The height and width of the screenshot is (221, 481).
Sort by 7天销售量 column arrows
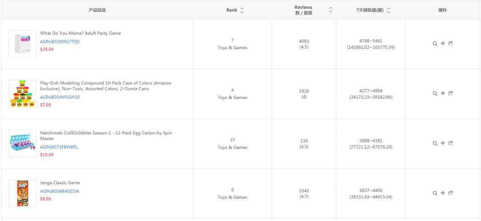tap(388, 10)
